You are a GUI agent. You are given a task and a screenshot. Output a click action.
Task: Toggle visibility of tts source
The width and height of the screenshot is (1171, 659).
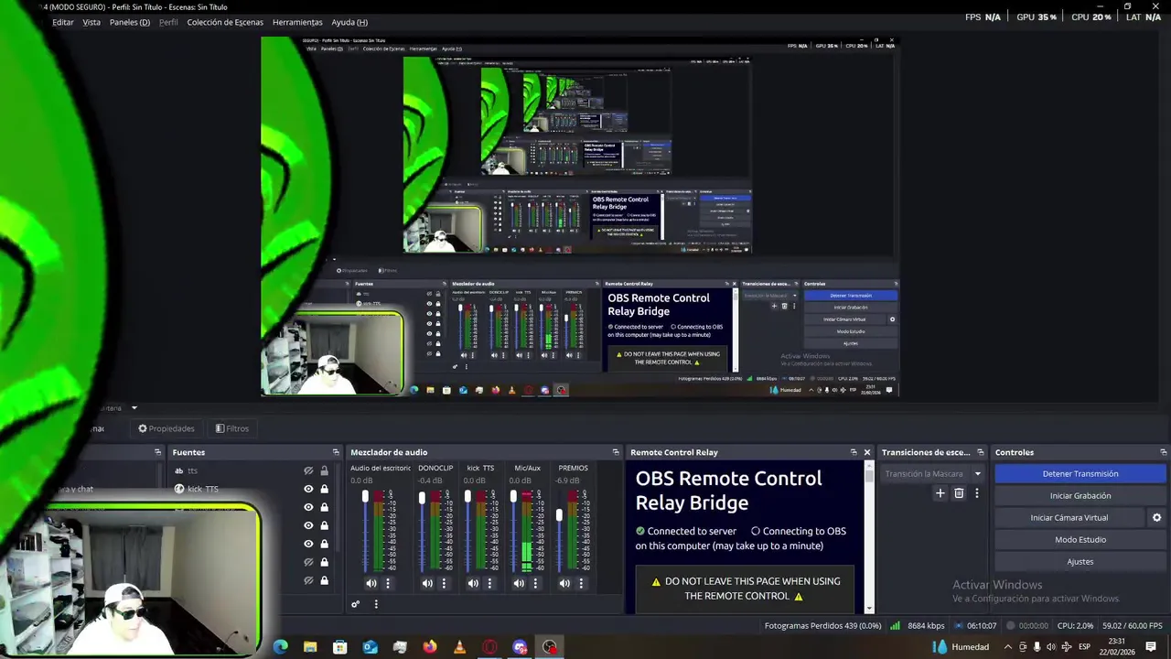[308, 470]
